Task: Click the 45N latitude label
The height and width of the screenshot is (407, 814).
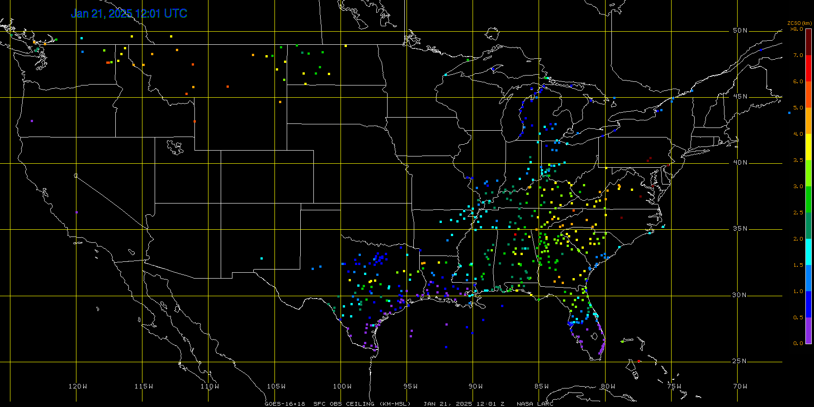Action: pyautogui.click(x=740, y=96)
